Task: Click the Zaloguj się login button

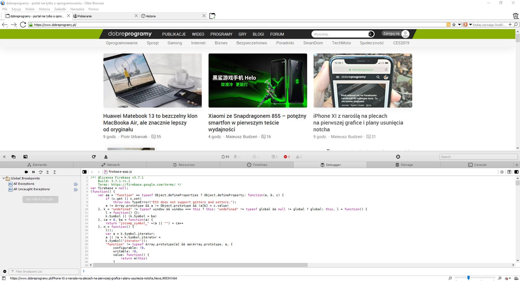Action: click(x=396, y=34)
